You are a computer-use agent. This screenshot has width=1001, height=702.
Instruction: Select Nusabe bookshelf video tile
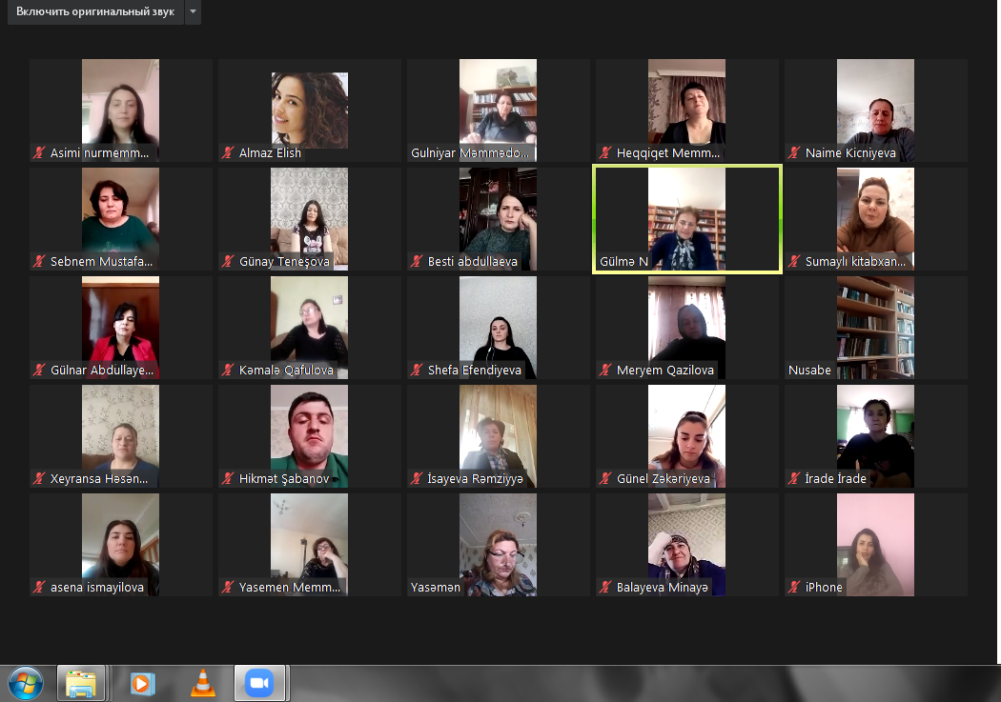875,327
